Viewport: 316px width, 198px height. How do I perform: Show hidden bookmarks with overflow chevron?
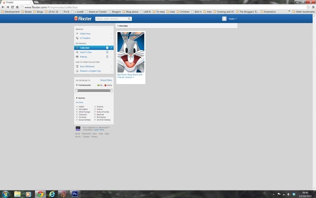click(x=289, y=11)
